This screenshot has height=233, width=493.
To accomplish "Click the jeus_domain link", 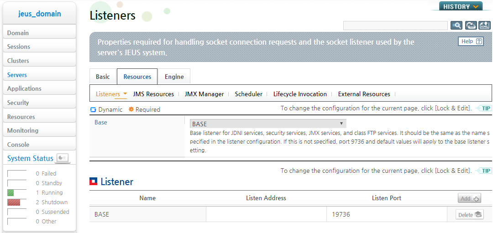I will (x=40, y=14).
